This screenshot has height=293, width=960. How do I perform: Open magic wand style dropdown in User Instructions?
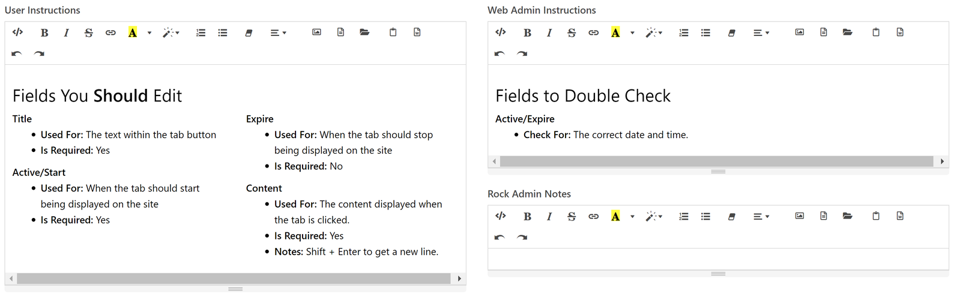pyautogui.click(x=171, y=32)
